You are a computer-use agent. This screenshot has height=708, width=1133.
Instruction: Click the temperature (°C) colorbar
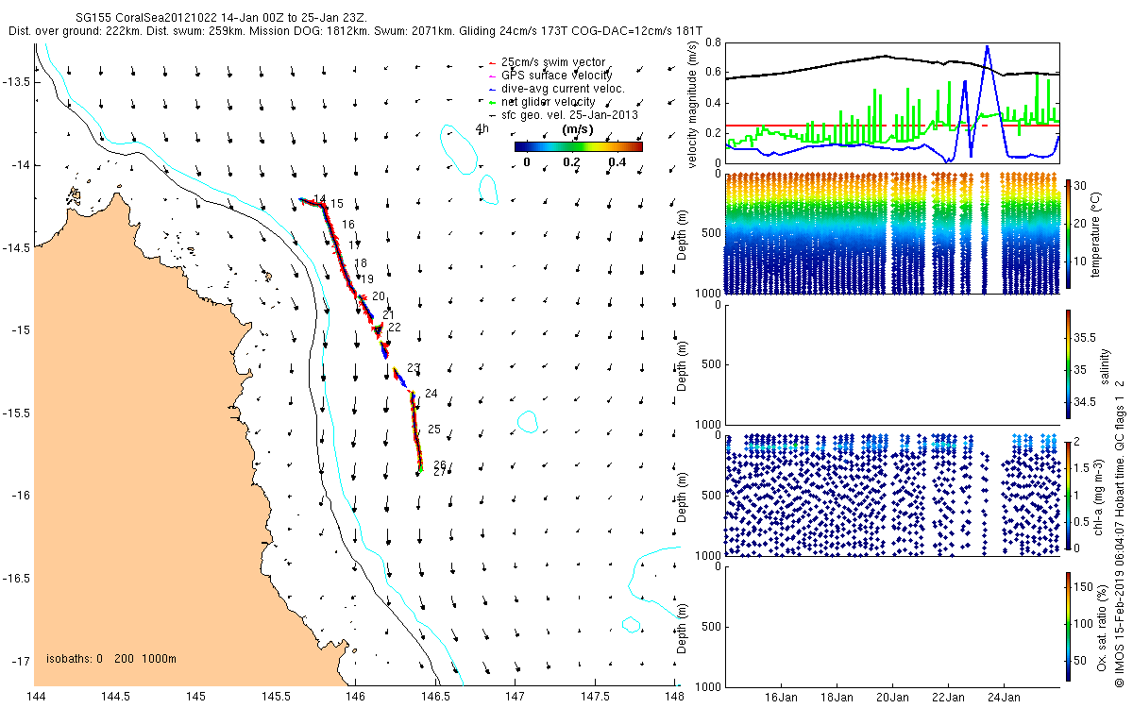point(1068,233)
